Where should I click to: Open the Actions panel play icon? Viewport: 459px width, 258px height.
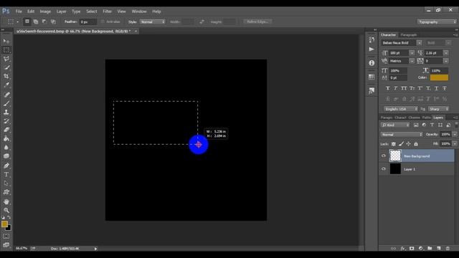[372, 49]
